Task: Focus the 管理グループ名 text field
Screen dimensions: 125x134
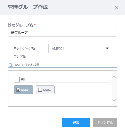Action: [x=62, y=33]
